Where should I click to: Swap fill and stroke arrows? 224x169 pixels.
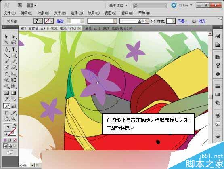[x=15, y=125]
